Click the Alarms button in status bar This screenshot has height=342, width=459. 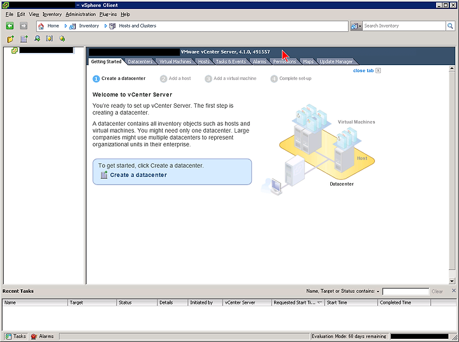click(43, 336)
